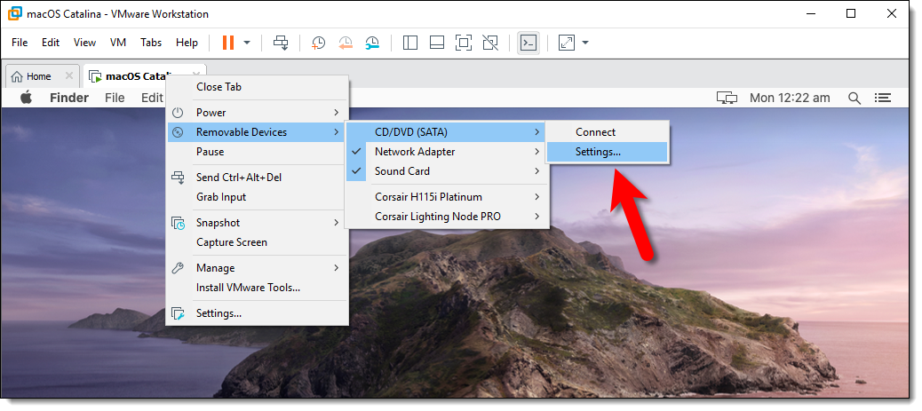Take a snapshot using the toolbar clock-plus icon
Screen dimensions: 922x411
coord(319,43)
